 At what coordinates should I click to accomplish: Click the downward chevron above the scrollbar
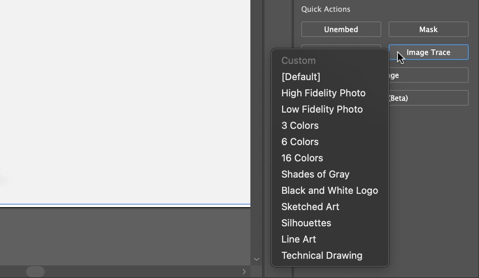tap(256, 259)
